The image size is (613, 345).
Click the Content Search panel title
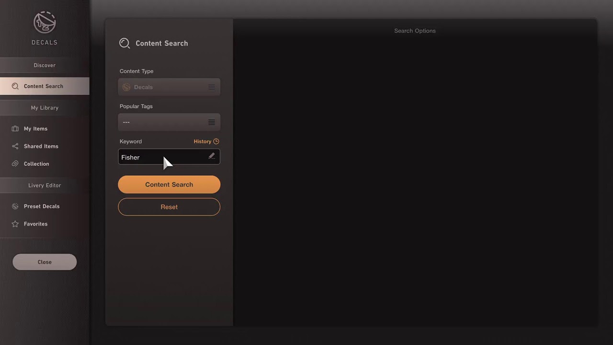[162, 43]
